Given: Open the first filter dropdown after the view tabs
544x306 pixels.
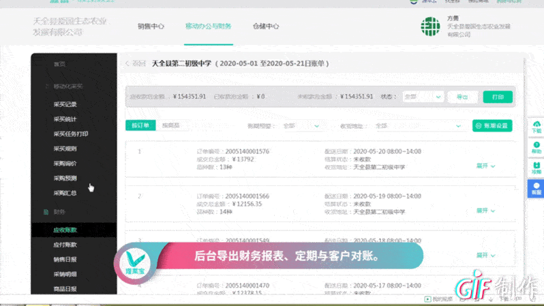Looking at the screenshot, I should coord(301,126).
